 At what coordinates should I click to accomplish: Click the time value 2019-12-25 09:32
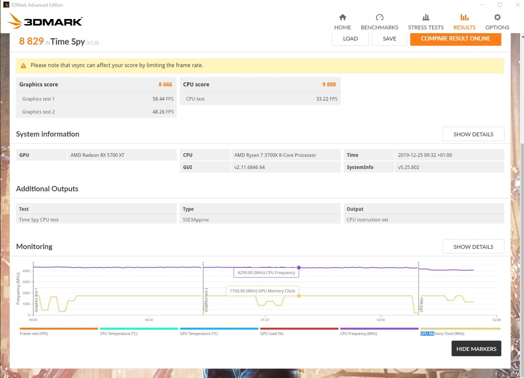(425, 155)
